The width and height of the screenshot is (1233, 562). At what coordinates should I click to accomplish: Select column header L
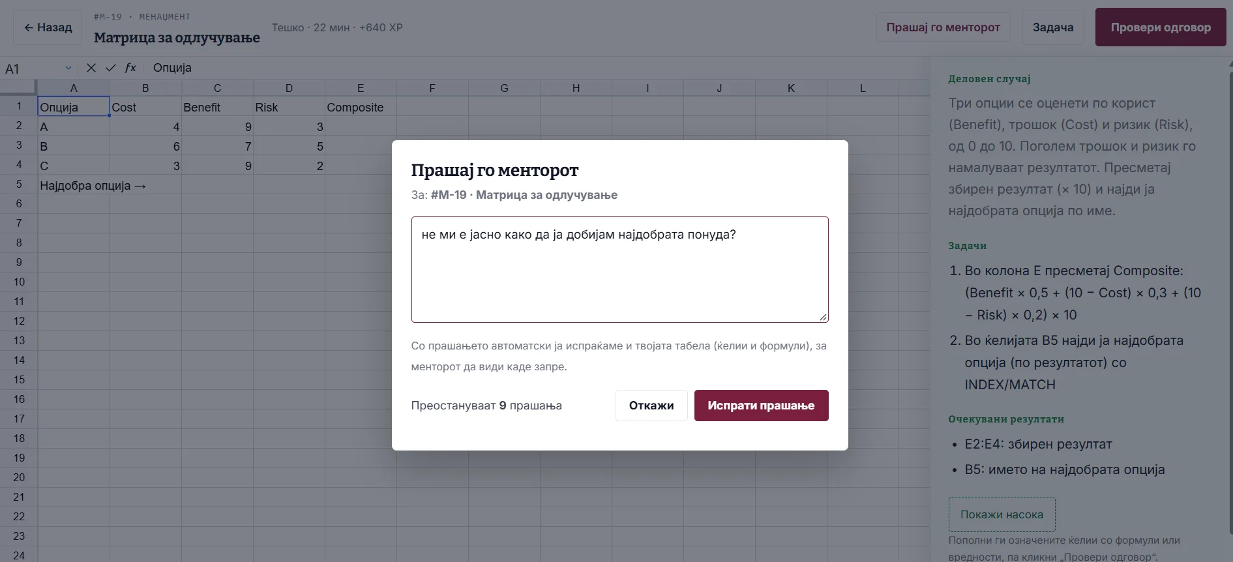863,88
